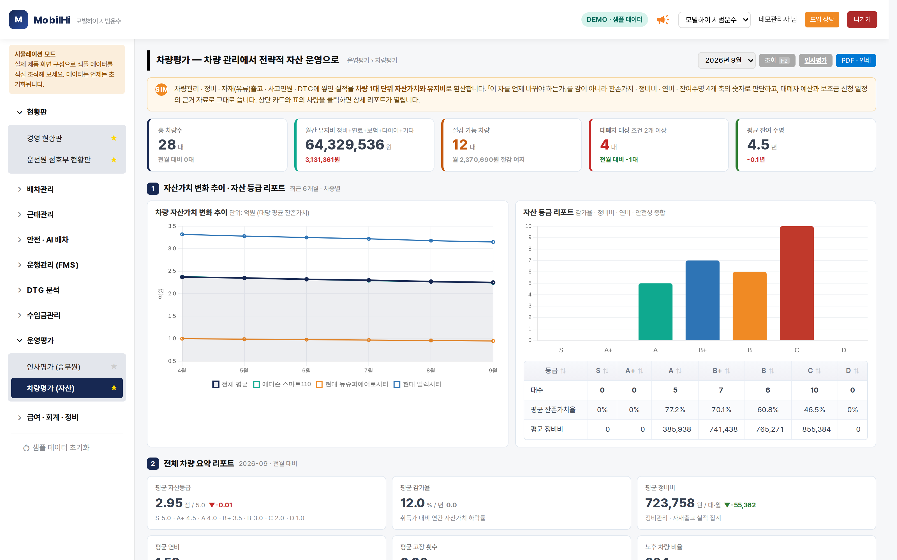Click the 도입 상담 button
The width and height of the screenshot is (897, 560).
click(x=822, y=20)
